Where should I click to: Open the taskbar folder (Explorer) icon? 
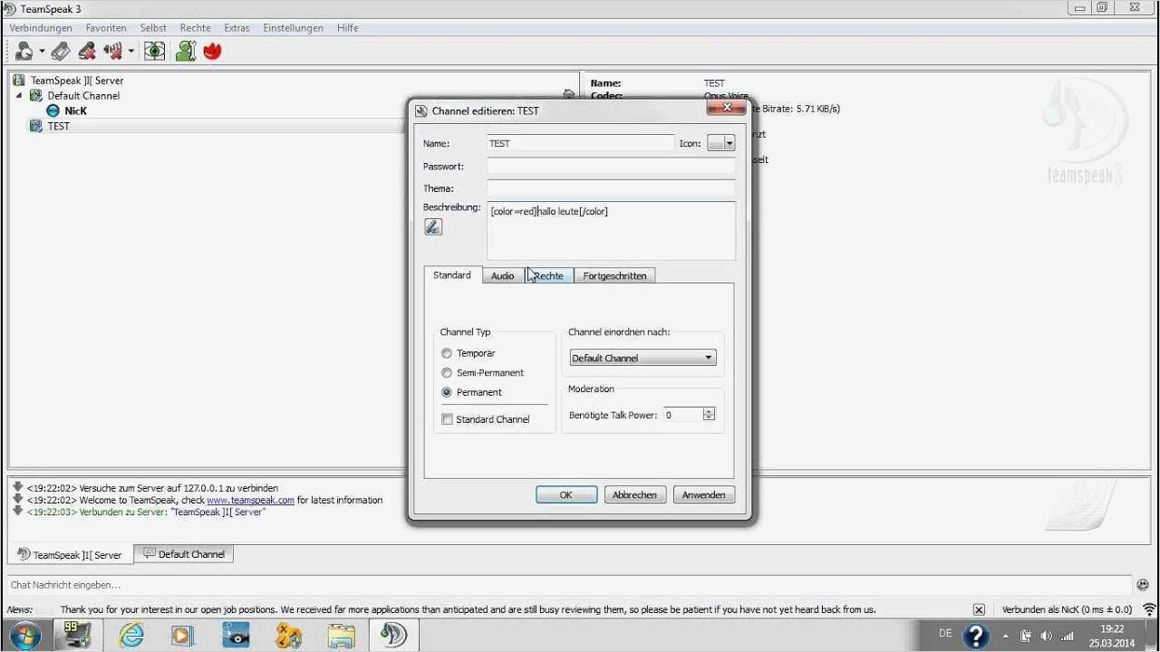341,635
